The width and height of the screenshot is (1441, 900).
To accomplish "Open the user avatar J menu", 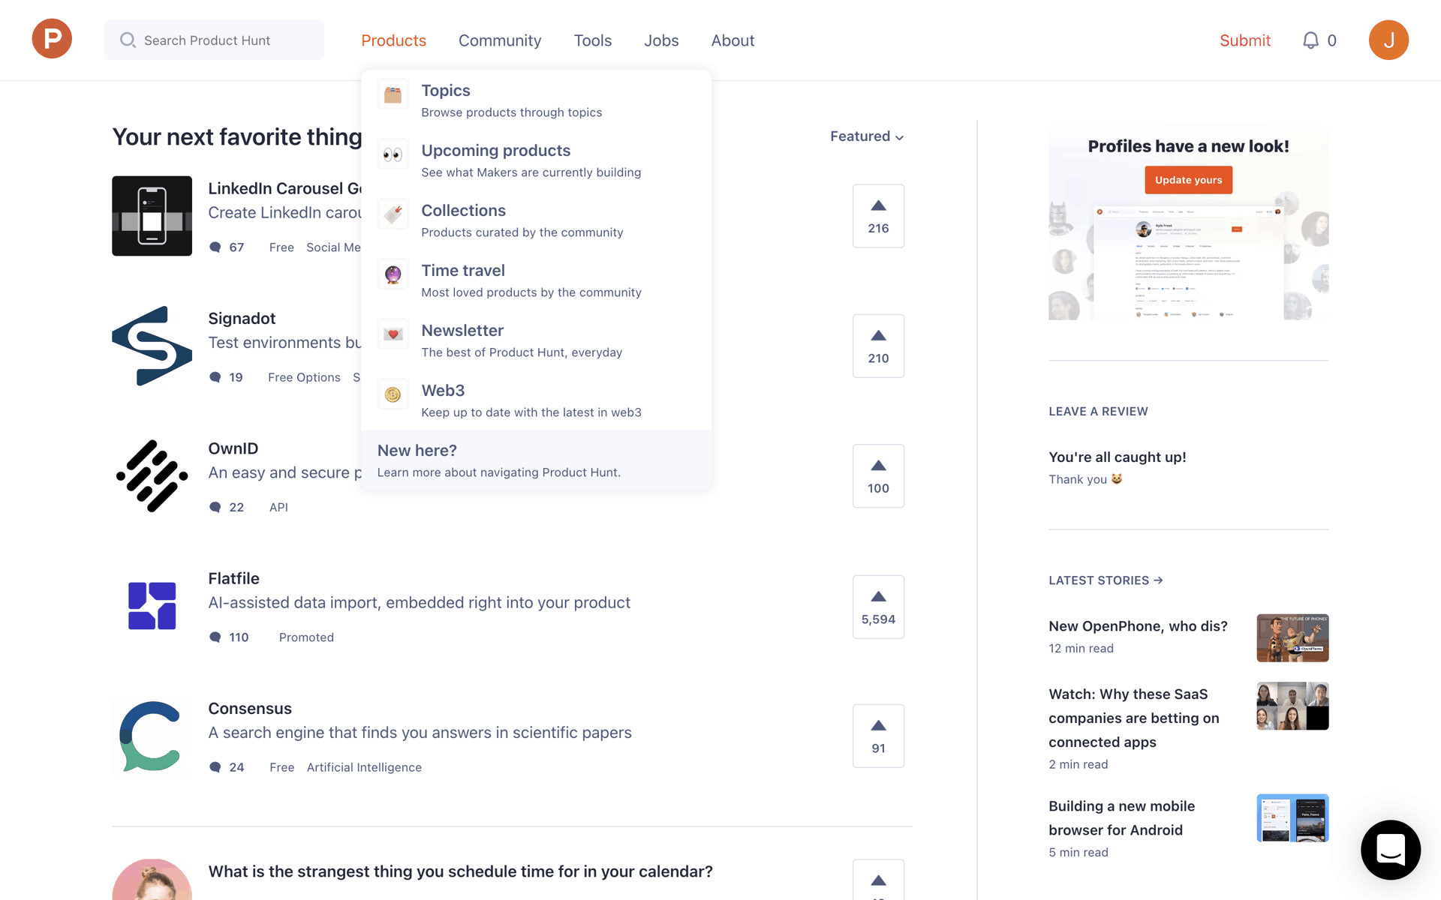I will 1388,40.
